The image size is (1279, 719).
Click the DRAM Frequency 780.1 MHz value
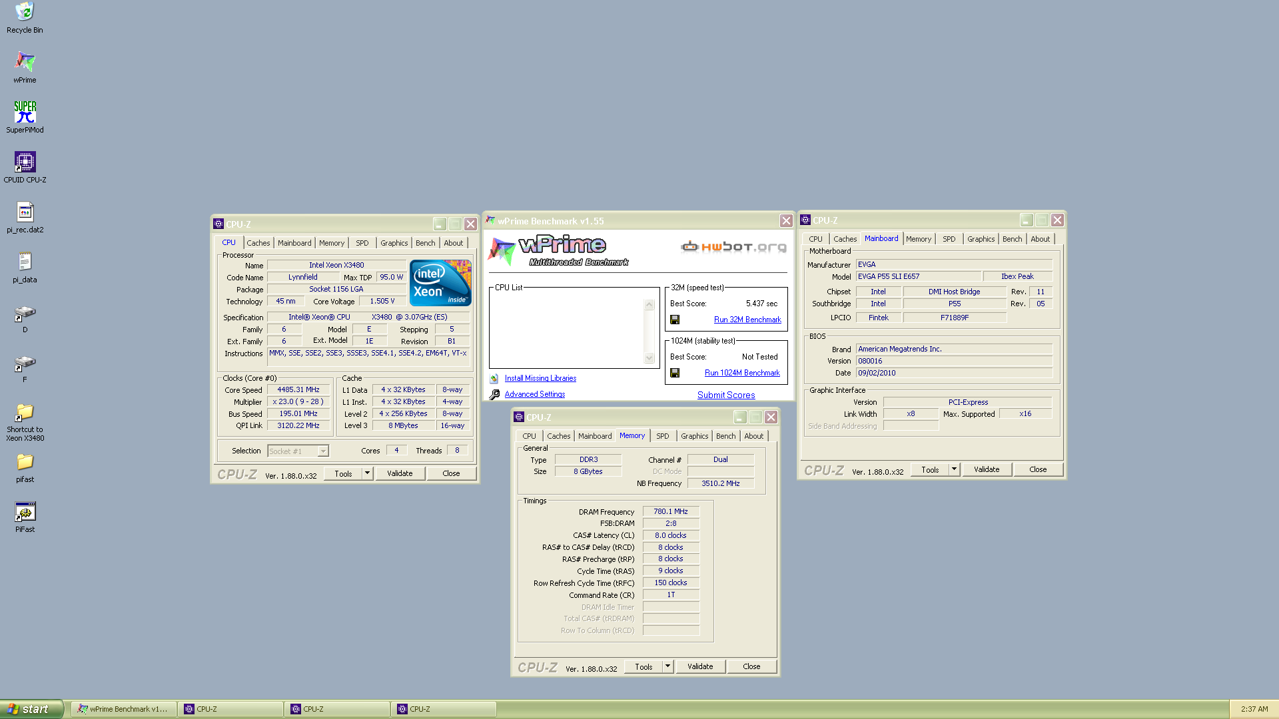coord(671,511)
